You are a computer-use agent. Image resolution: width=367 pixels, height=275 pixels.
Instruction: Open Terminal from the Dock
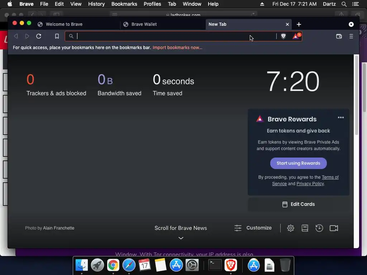point(215,265)
